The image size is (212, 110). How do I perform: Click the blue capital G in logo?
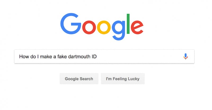70,24
